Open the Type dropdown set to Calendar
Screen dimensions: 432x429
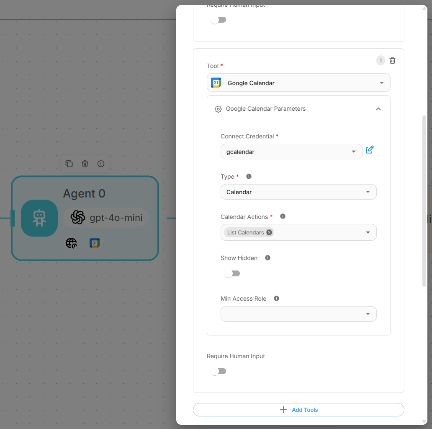click(298, 192)
